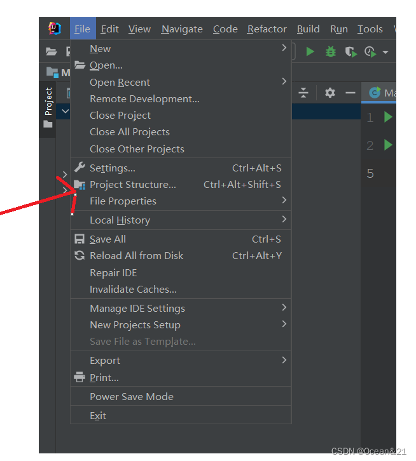Start debugging with the bug icon
416x461 pixels.
331,51
